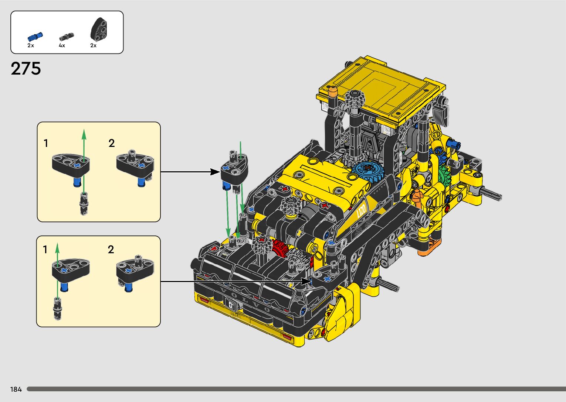Click the floating triangular assembly above the model
The image size is (566, 402).
click(234, 170)
